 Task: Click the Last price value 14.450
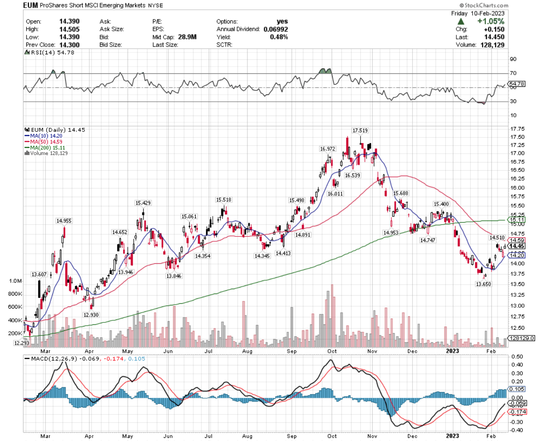point(495,37)
